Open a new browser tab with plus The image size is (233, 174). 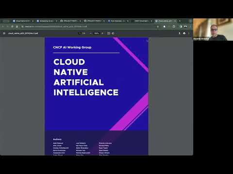(x=180, y=21)
